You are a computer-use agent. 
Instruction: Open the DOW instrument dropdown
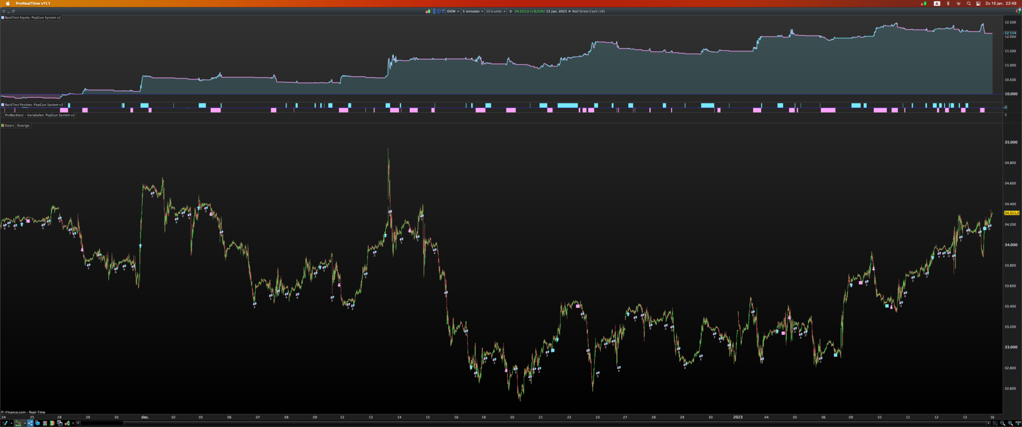(453, 11)
